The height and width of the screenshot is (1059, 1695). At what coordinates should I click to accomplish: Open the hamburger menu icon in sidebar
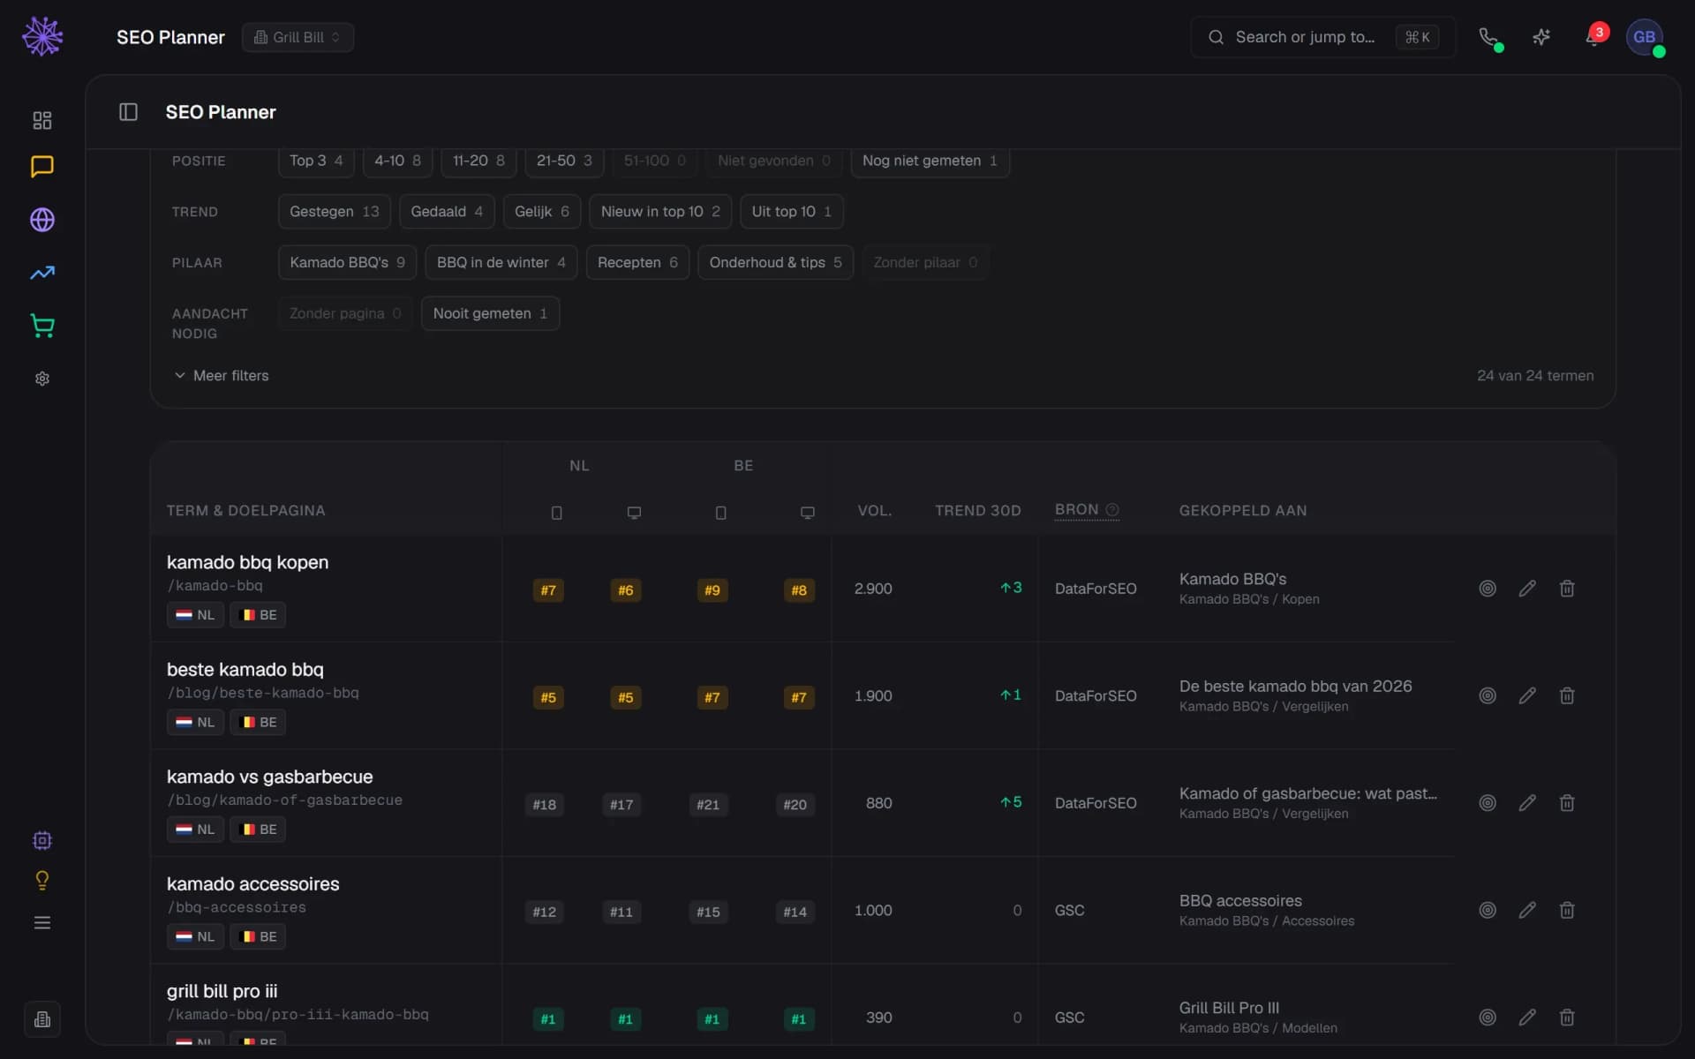click(42, 922)
